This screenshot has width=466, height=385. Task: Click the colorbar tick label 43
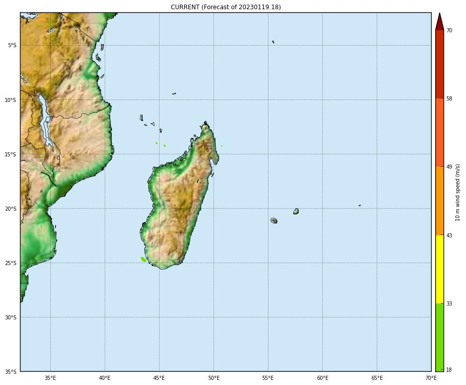pyautogui.click(x=449, y=235)
